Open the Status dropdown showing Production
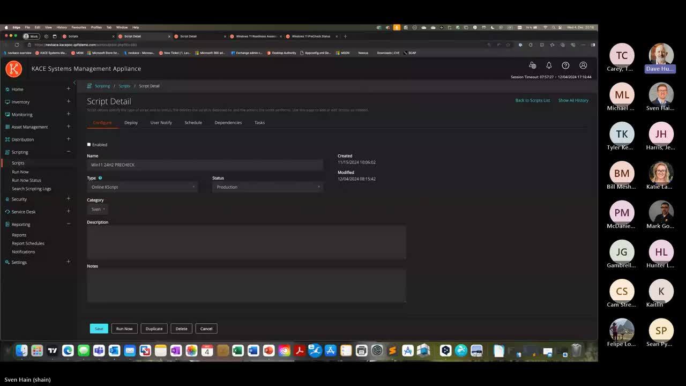 (267, 187)
